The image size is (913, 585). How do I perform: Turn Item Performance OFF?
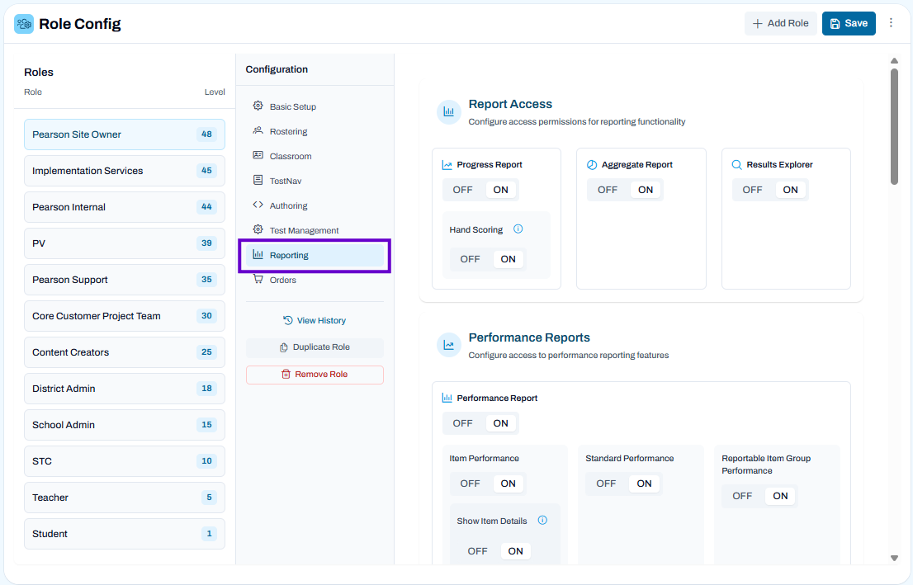click(470, 484)
